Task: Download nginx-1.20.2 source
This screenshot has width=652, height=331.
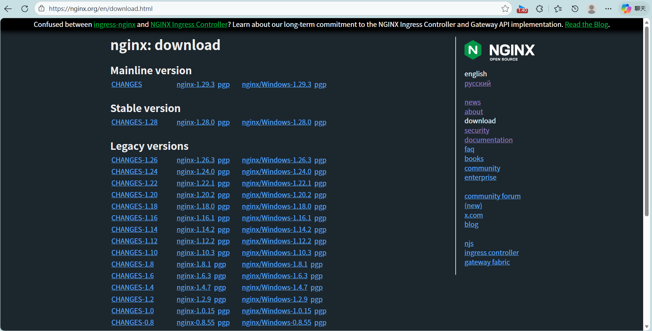Action: click(x=195, y=195)
